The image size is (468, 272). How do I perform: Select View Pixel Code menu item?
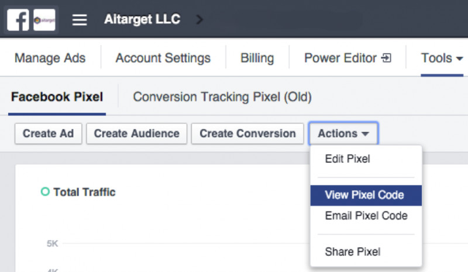point(366,195)
